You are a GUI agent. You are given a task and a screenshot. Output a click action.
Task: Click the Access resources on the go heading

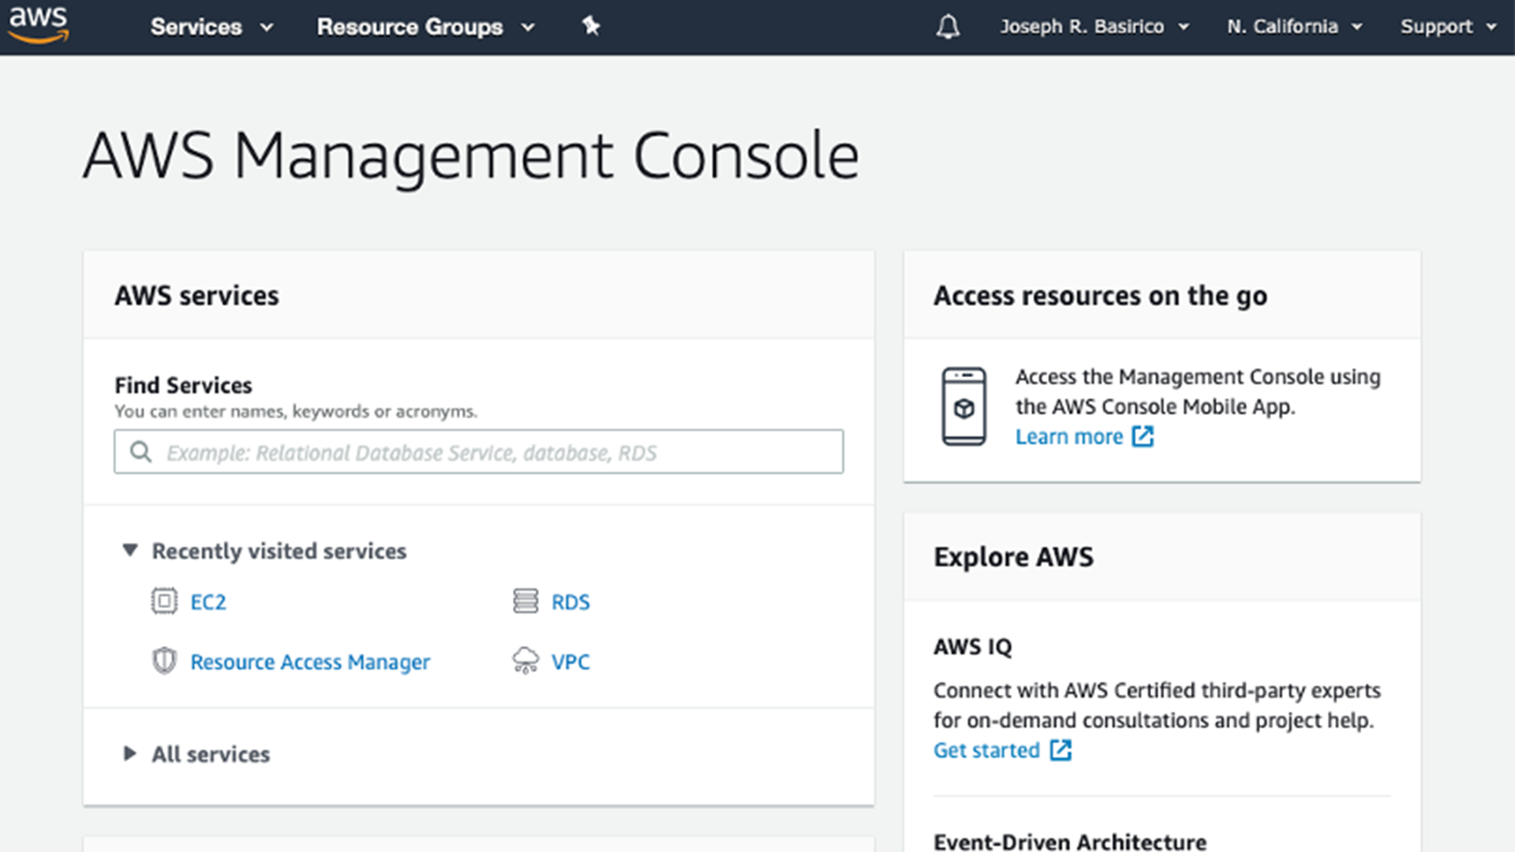[x=1100, y=296]
